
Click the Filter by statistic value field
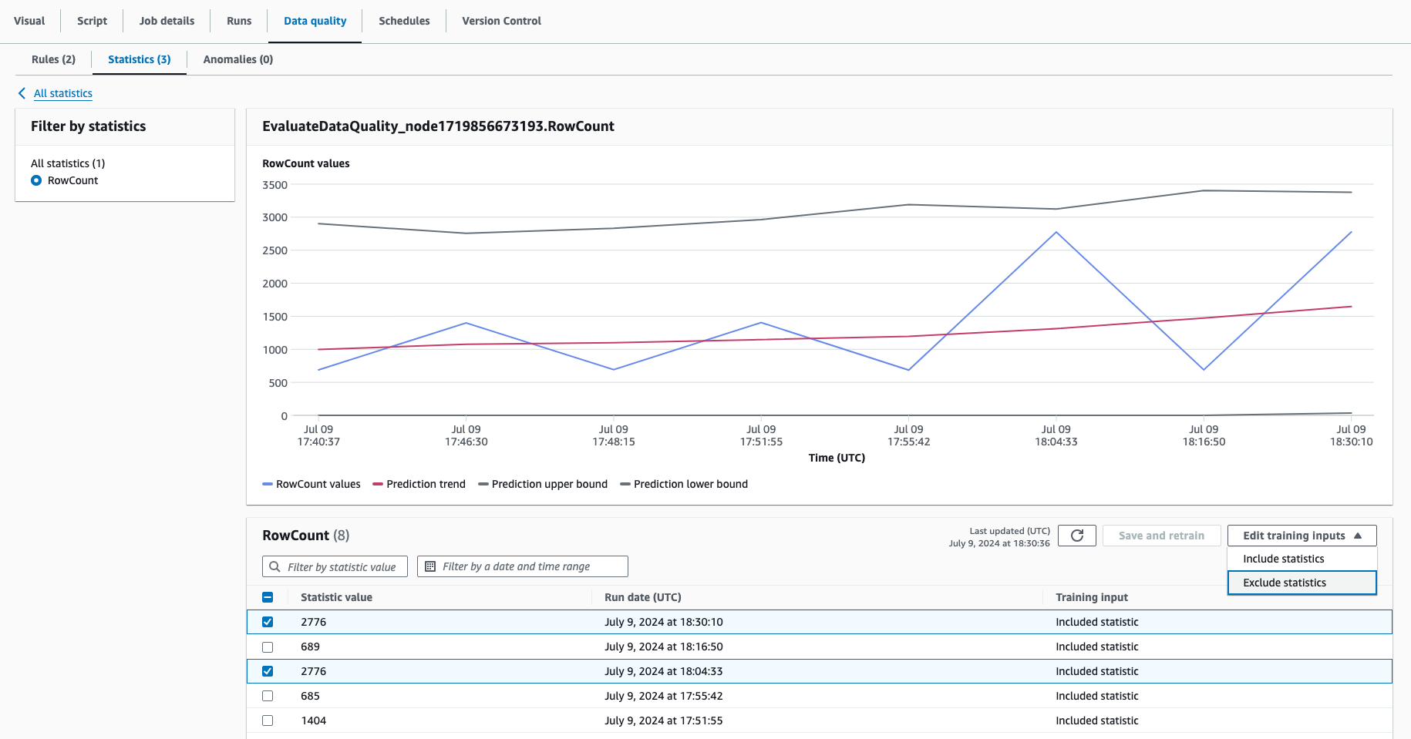tap(342, 567)
